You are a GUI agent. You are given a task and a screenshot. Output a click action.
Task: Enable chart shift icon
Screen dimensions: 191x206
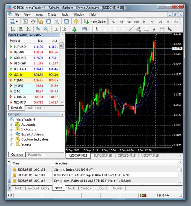coord(64,29)
